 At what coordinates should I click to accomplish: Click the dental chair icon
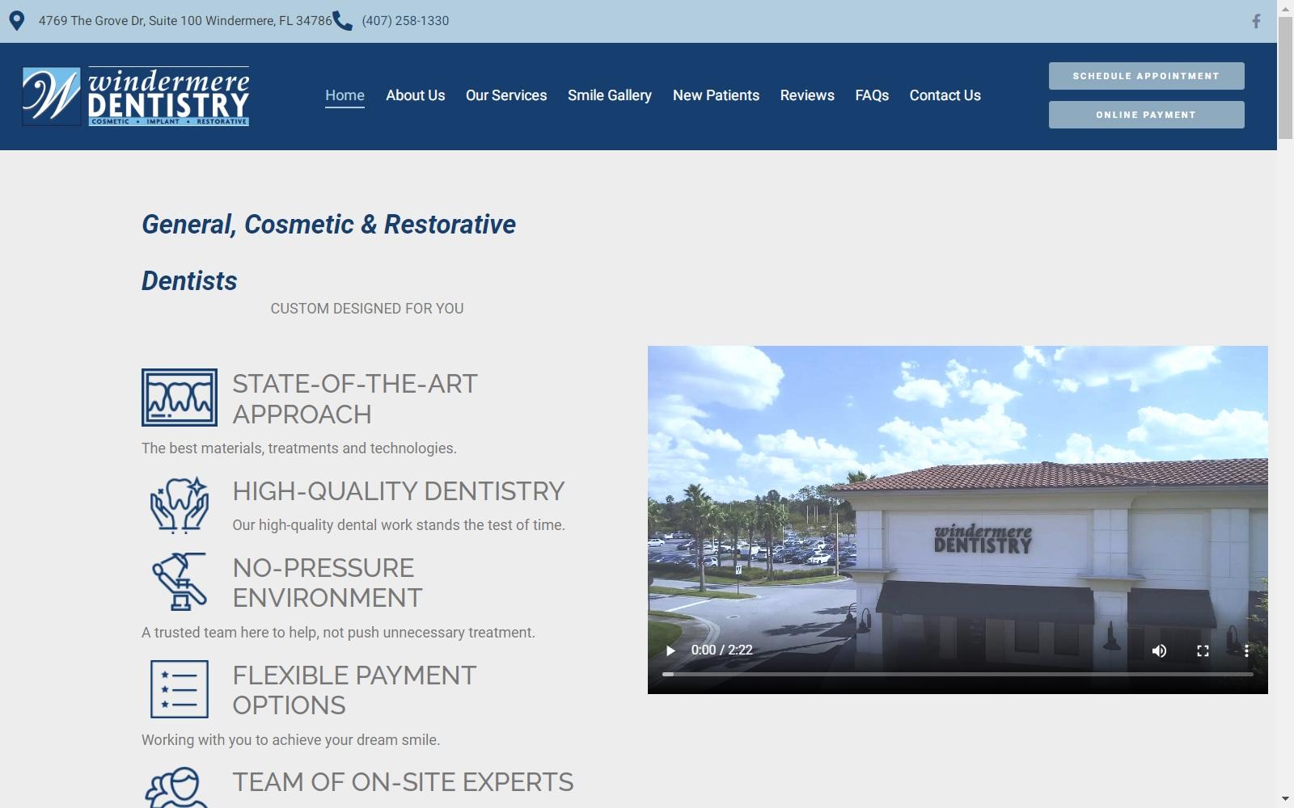point(180,582)
